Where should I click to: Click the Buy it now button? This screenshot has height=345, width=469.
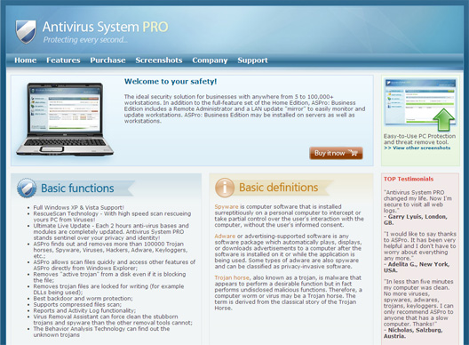pyautogui.click(x=336, y=153)
